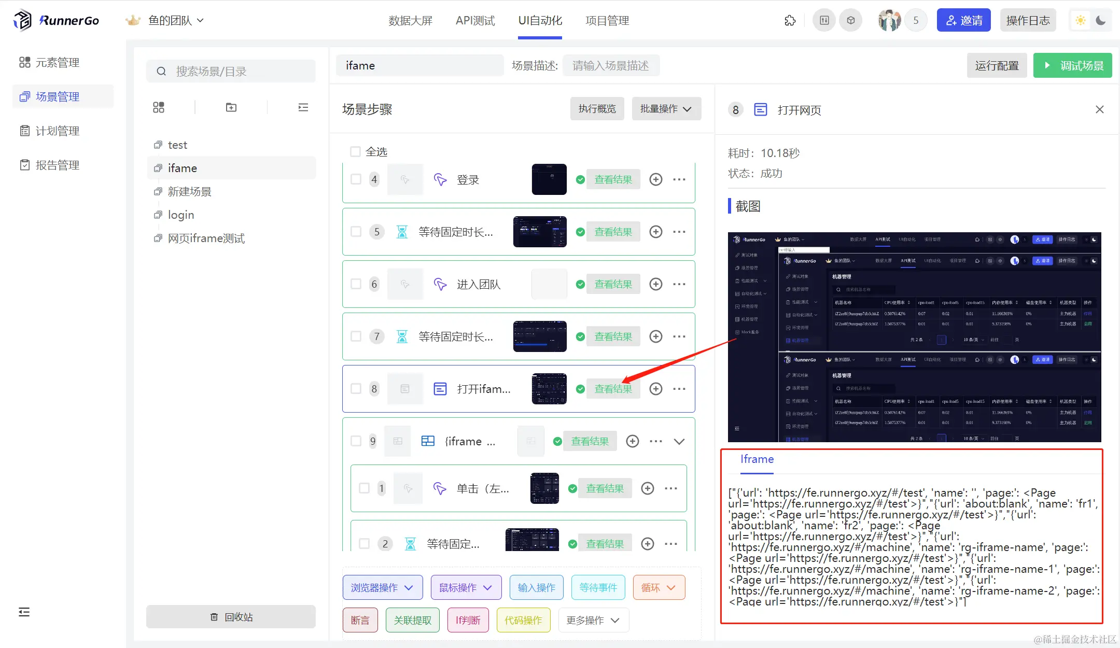Viewport: 1120px width, 648px height.
Task: Click the plus icon on step 5 row
Action: (x=656, y=232)
